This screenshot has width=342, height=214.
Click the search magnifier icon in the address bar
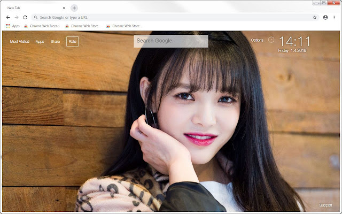click(36, 17)
